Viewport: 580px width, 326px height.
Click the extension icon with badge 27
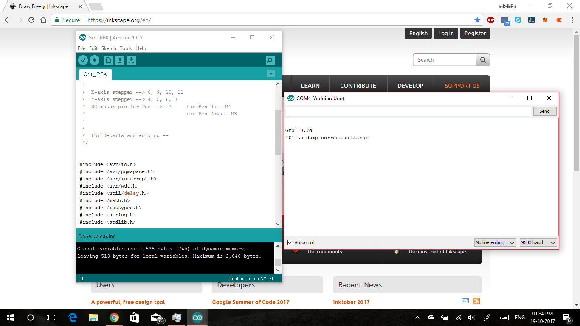(x=505, y=20)
